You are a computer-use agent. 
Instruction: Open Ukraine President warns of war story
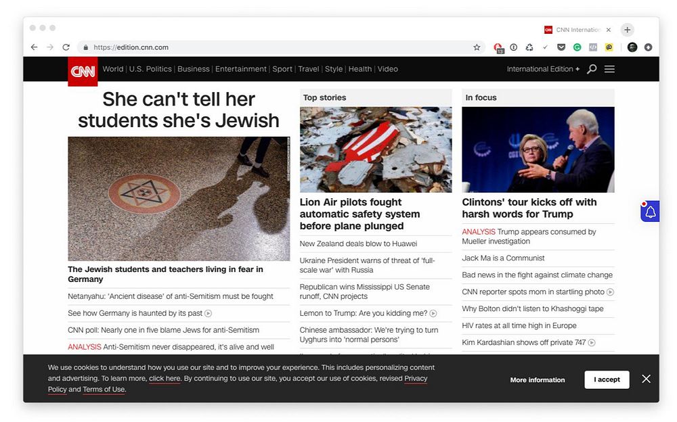pyautogui.click(x=368, y=265)
